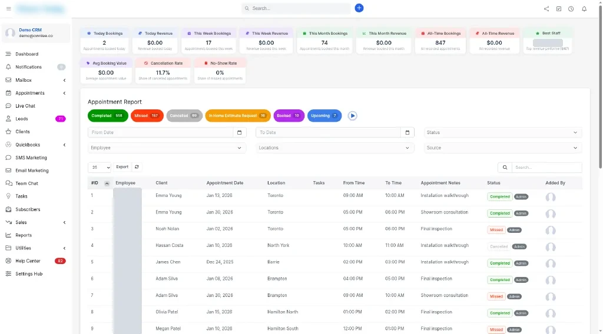The width and height of the screenshot is (603, 334).
Task: Click client name Olivia Patel
Action: pyautogui.click(x=167, y=312)
